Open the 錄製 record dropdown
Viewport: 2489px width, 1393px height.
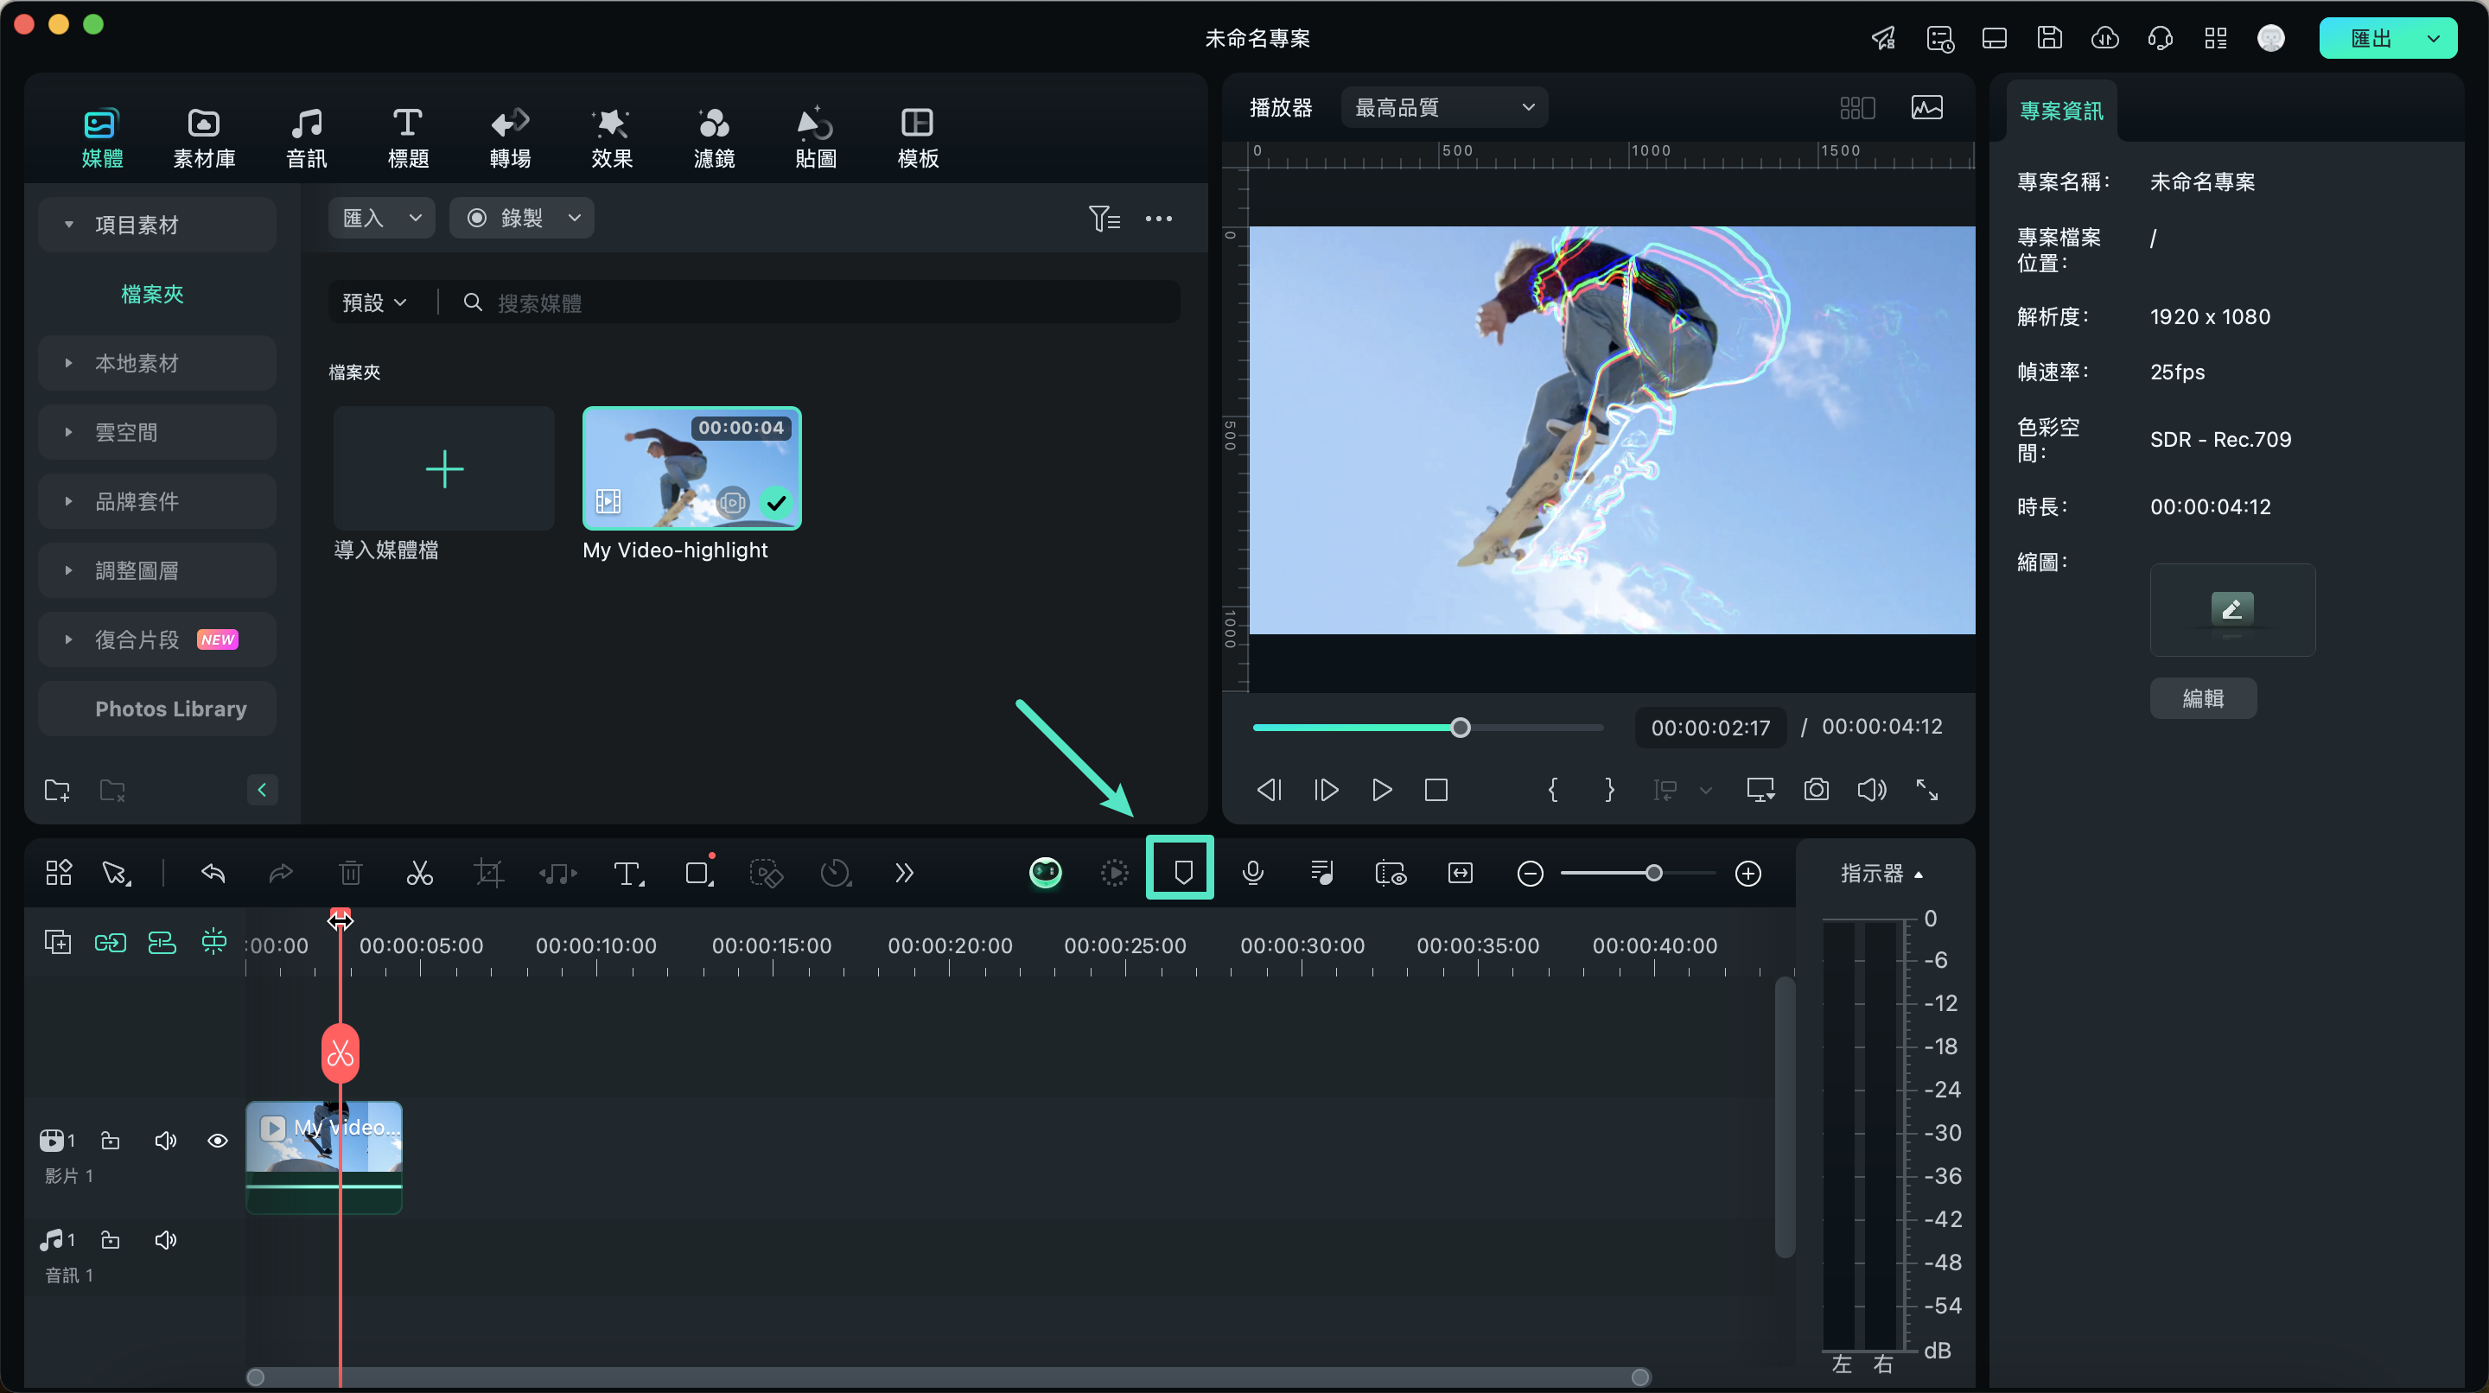click(522, 219)
